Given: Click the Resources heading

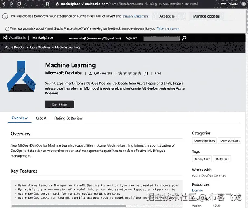Looking at the screenshot, I should (x=201, y=184).
